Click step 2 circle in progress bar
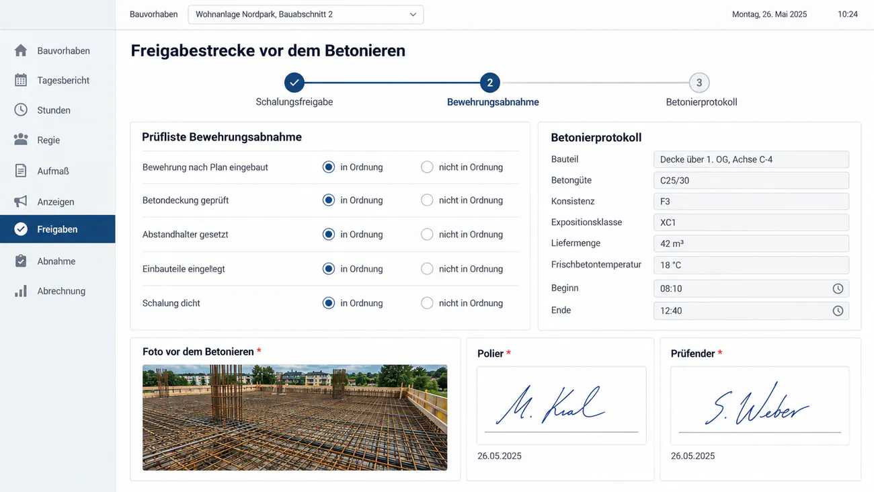Viewport: 874px width, 492px height. click(490, 83)
